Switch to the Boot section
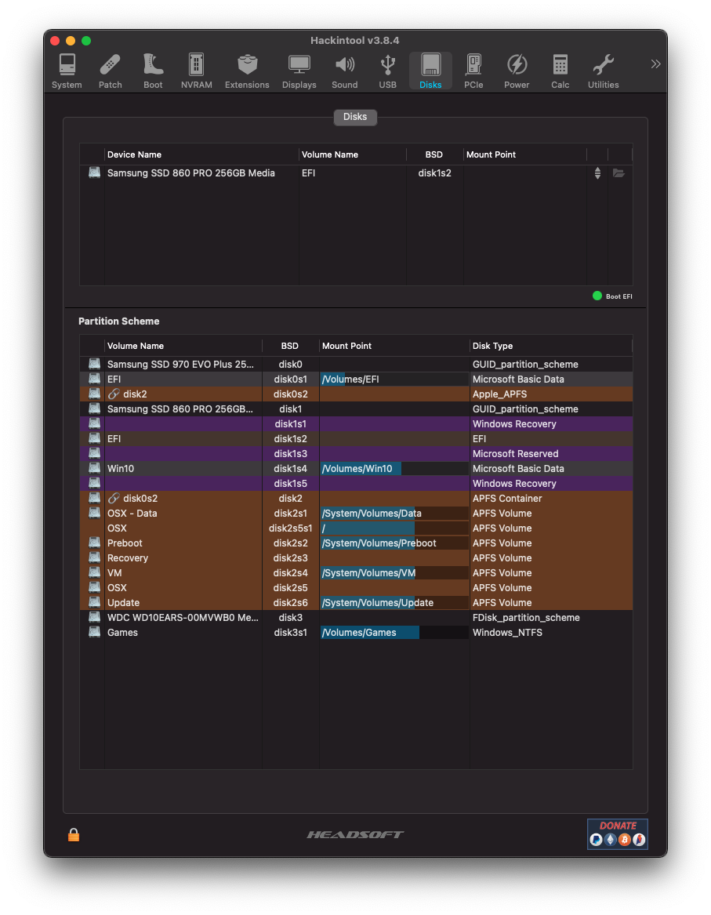This screenshot has width=711, height=915. 153,71
